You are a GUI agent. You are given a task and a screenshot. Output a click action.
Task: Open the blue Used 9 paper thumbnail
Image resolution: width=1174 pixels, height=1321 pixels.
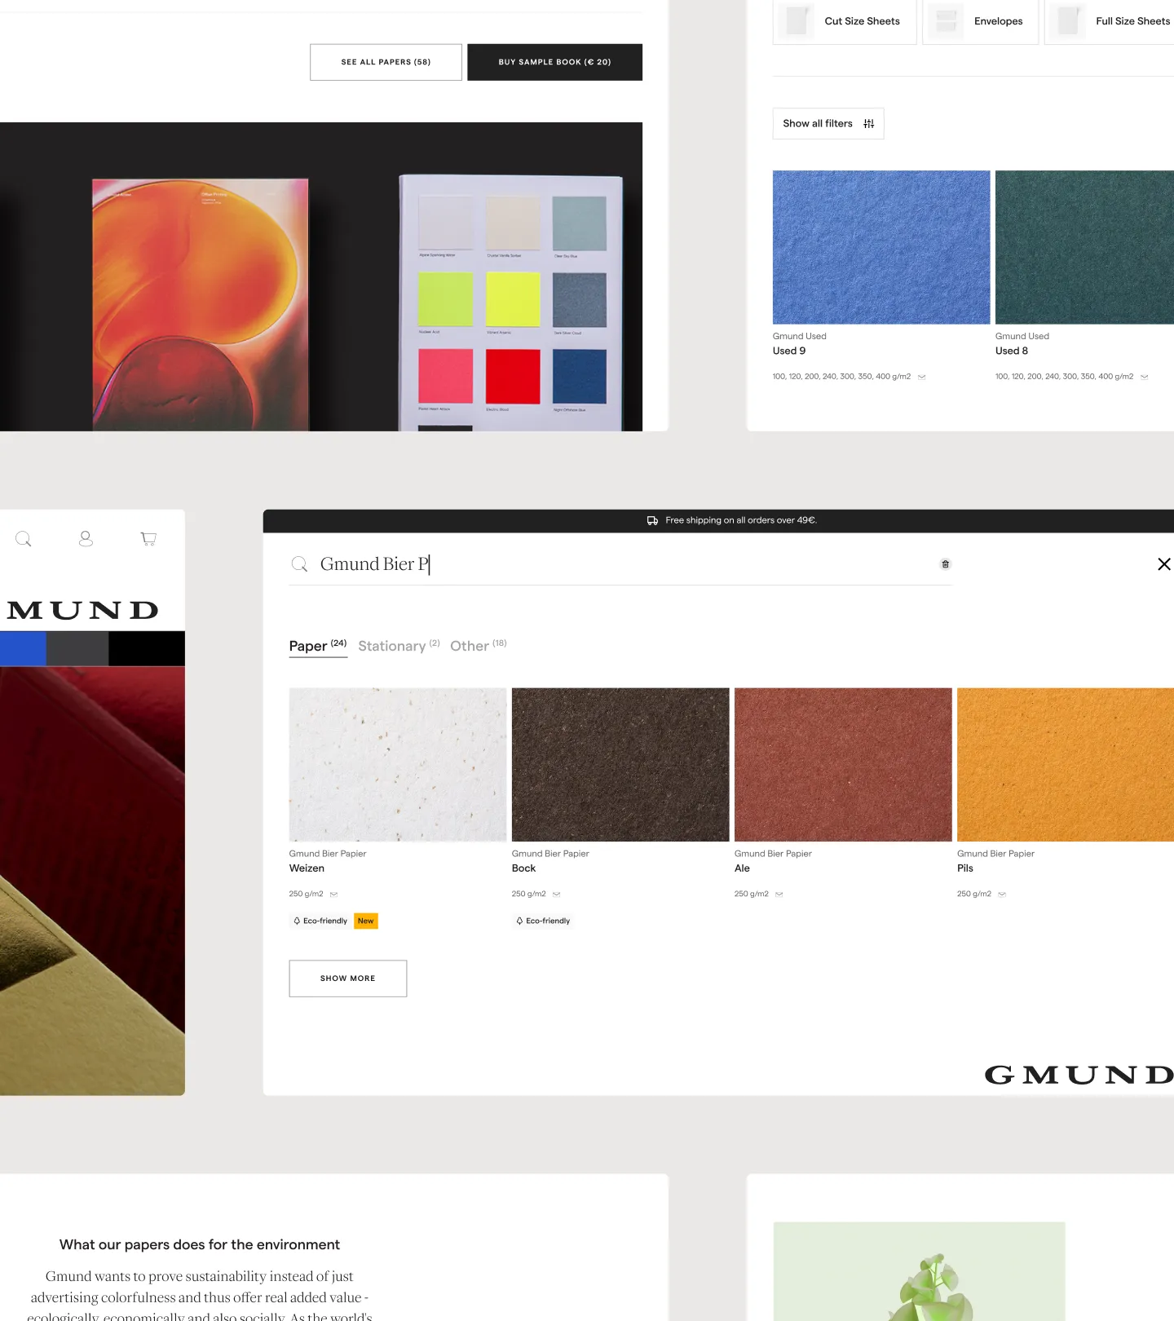881,247
